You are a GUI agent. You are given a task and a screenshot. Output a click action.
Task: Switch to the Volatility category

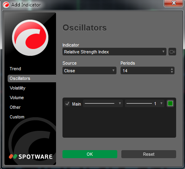[x=17, y=88]
